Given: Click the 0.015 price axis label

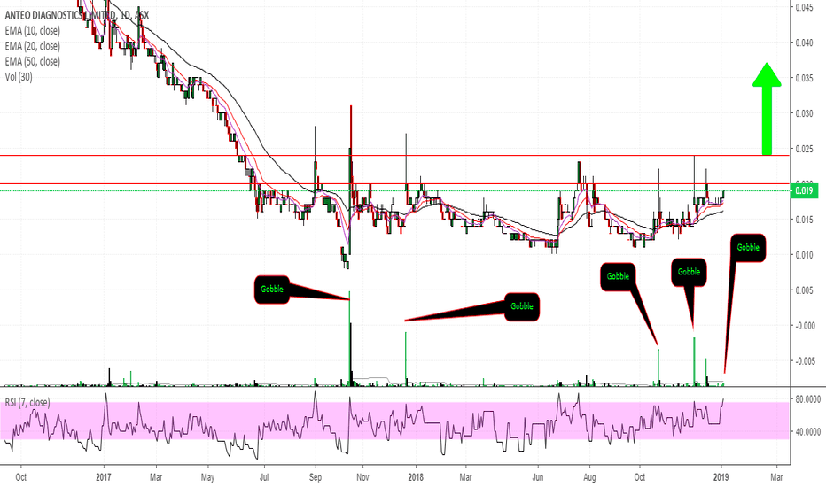Looking at the screenshot, I should [x=804, y=219].
